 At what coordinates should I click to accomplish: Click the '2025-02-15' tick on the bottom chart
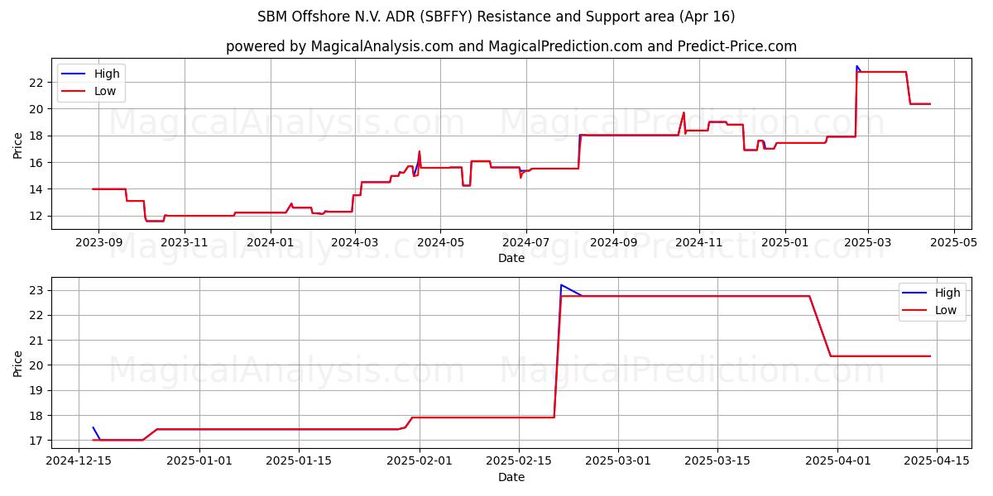click(518, 461)
